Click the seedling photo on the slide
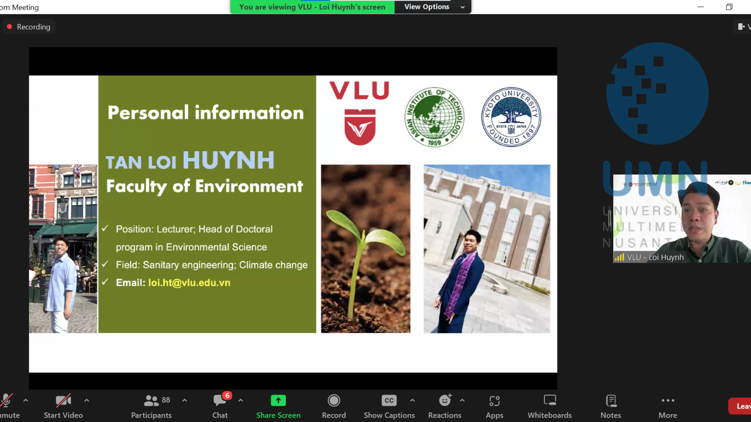751x422 pixels. click(x=366, y=249)
